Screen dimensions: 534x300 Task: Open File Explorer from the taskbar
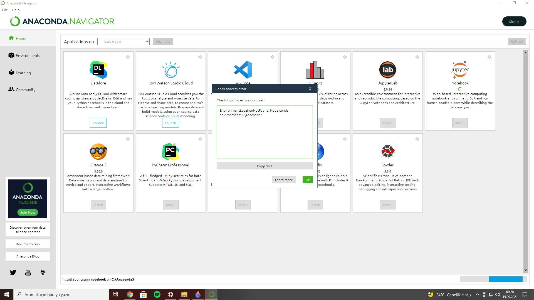click(184, 294)
